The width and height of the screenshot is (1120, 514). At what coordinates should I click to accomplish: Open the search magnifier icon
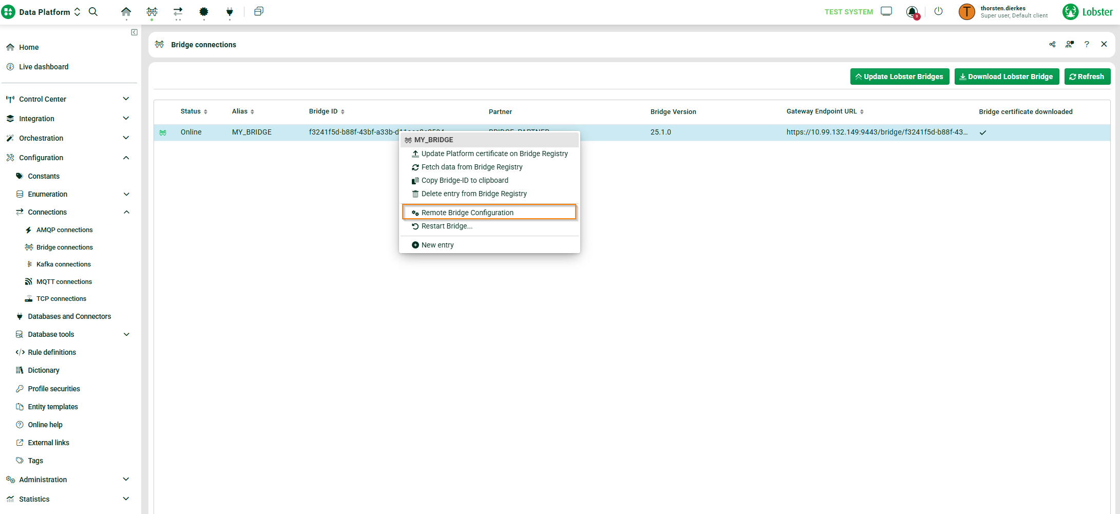coord(93,12)
